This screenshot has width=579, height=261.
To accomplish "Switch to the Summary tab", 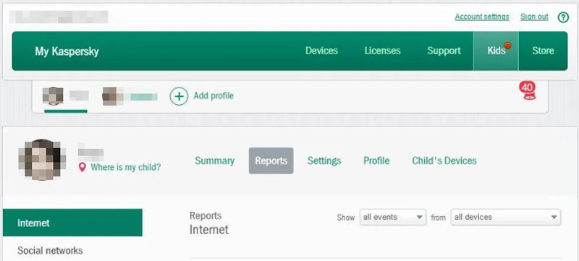I will coord(214,161).
